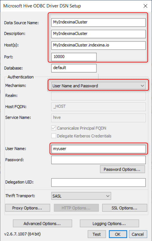This screenshot has width=152, height=241.
Task: Open Proxy Options
Action: tap(28, 208)
